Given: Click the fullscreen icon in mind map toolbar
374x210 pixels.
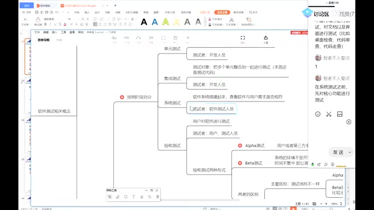Looking at the screenshot, I should (243, 38).
